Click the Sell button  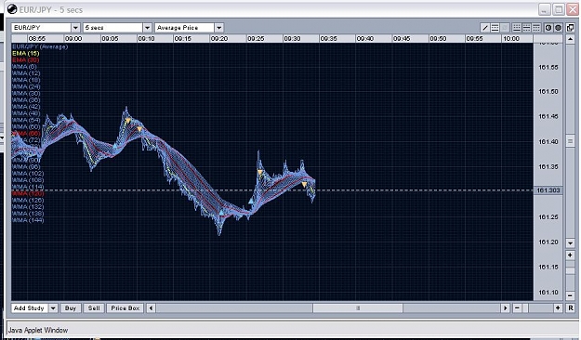94,308
